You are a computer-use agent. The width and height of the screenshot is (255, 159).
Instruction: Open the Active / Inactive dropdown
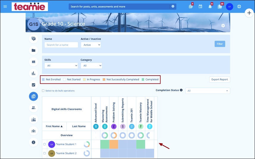91,45
